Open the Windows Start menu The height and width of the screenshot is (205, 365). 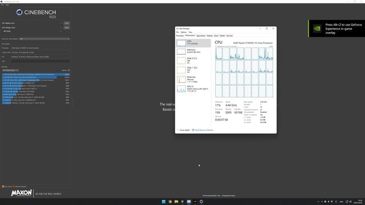pos(164,202)
